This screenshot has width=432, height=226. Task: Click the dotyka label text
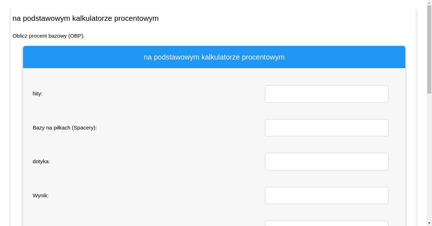[41, 161]
